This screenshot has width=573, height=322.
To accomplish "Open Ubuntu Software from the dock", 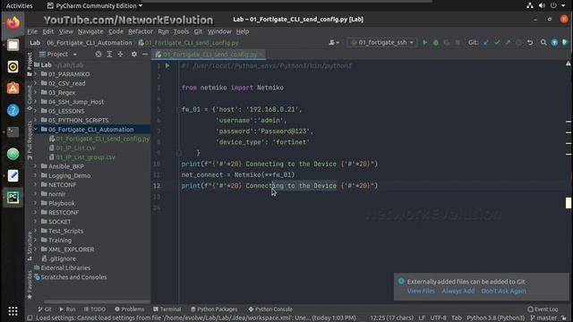I will tap(13, 89).
